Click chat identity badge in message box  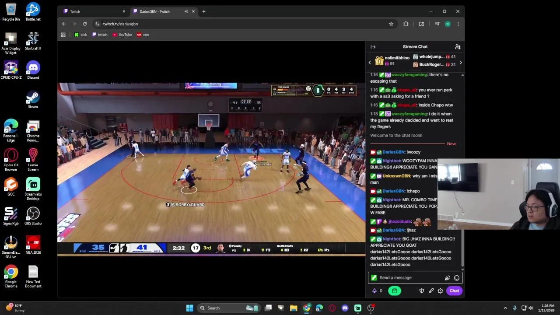coord(374,278)
